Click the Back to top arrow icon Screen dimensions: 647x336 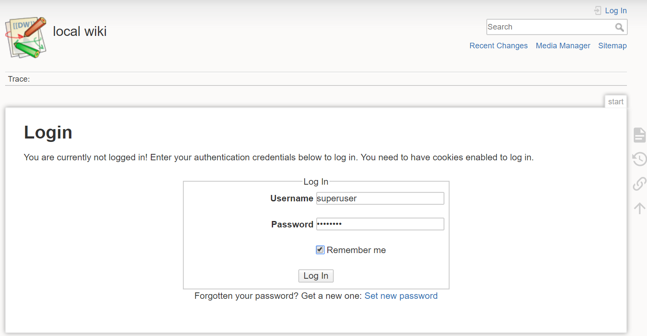tap(639, 208)
